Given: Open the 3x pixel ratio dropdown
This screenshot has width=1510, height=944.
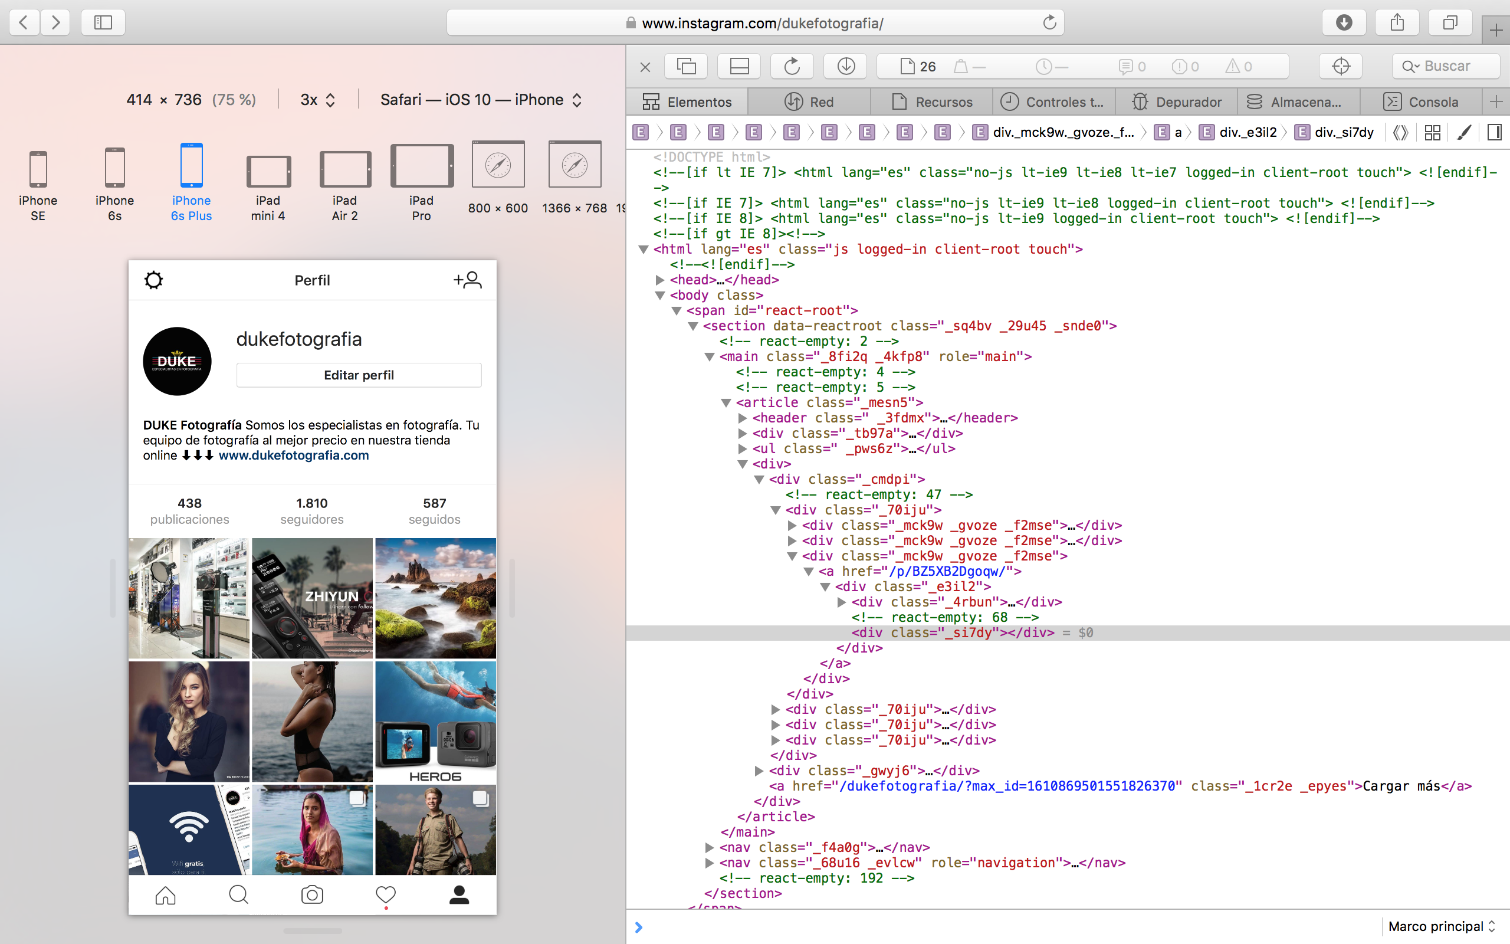Looking at the screenshot, I should [x=319, y=100].
